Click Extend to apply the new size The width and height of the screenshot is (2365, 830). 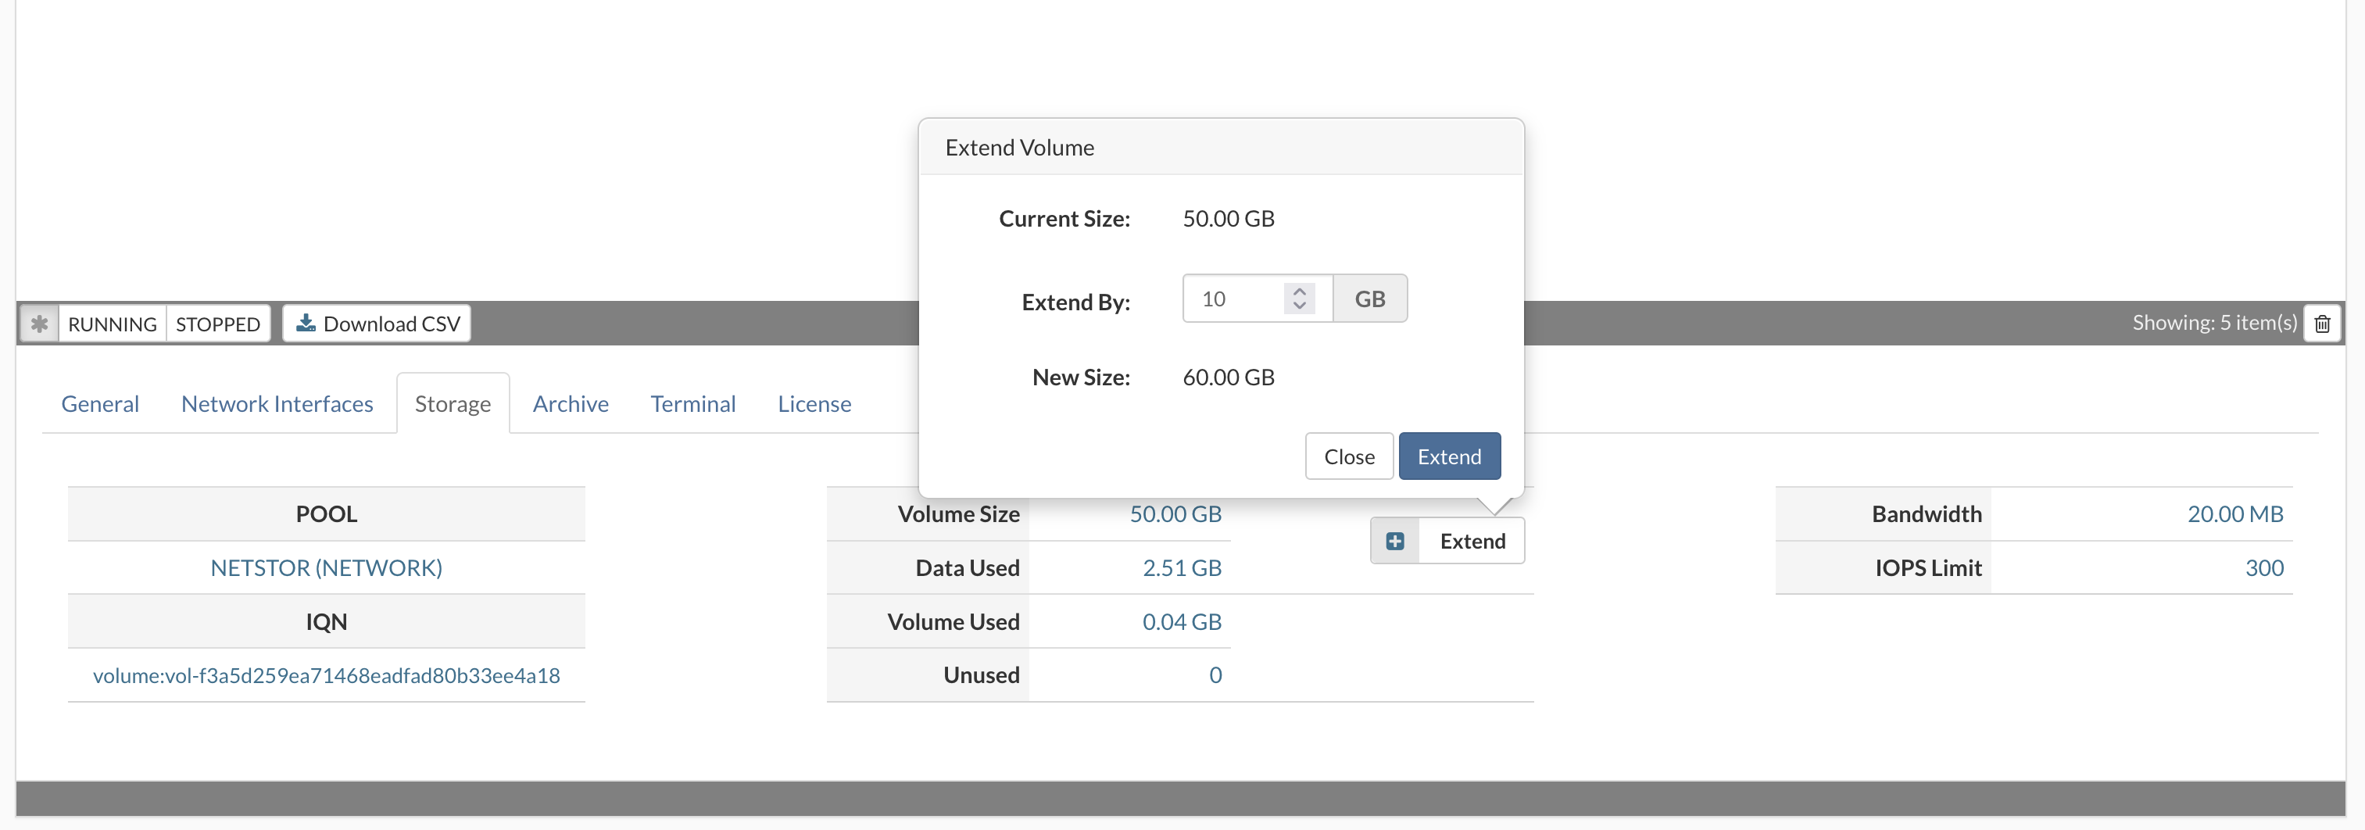(x=1449, y=456)
